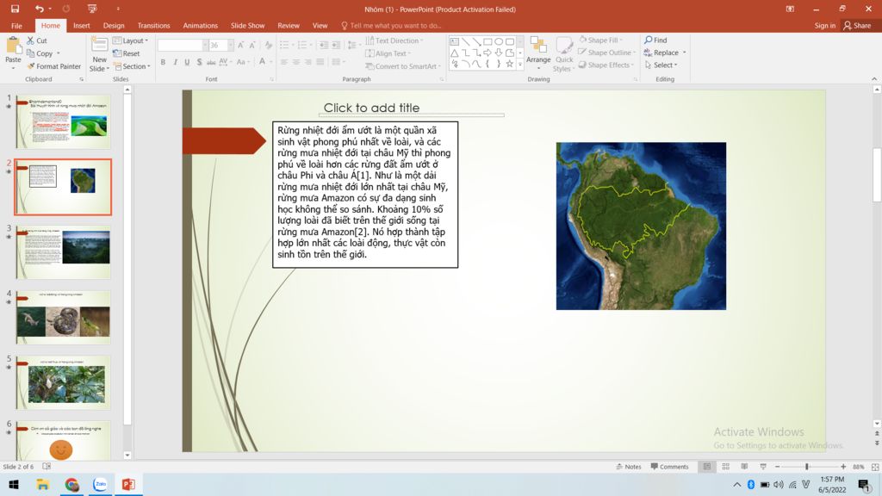Open the Layout dropdown

[132, 40]
